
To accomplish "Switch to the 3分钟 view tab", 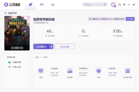I will (45, 57).
